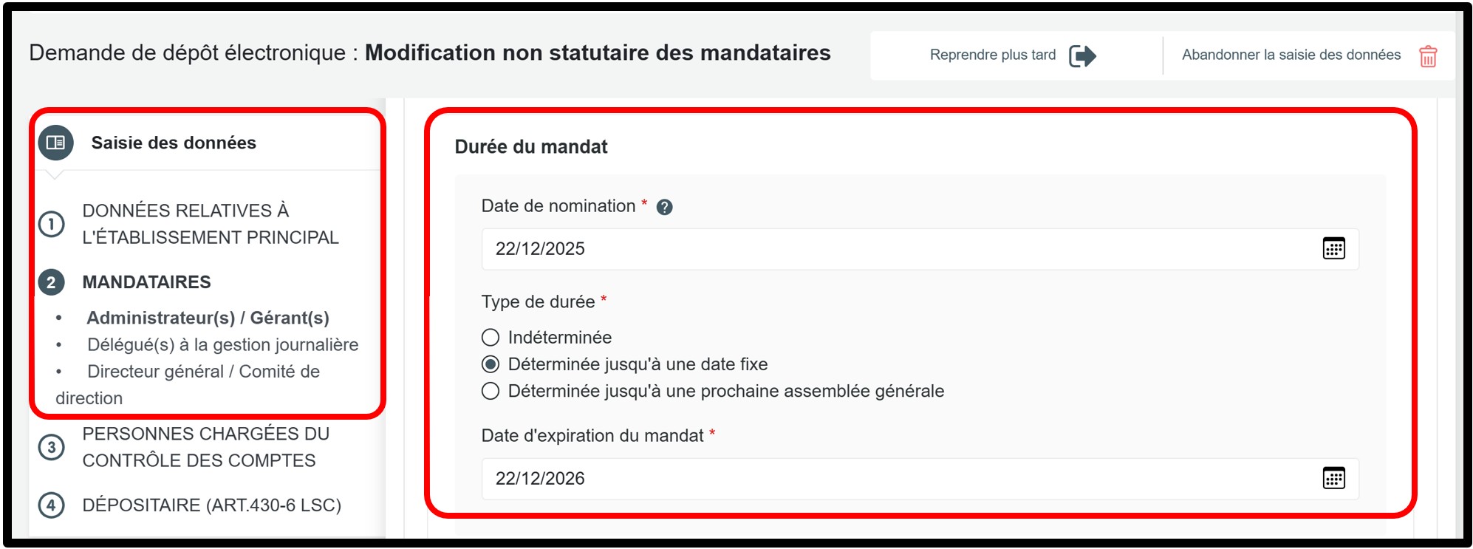Click step 1 circle icon in sidebar
This screenshot has width=1473, height=549.
52,224
